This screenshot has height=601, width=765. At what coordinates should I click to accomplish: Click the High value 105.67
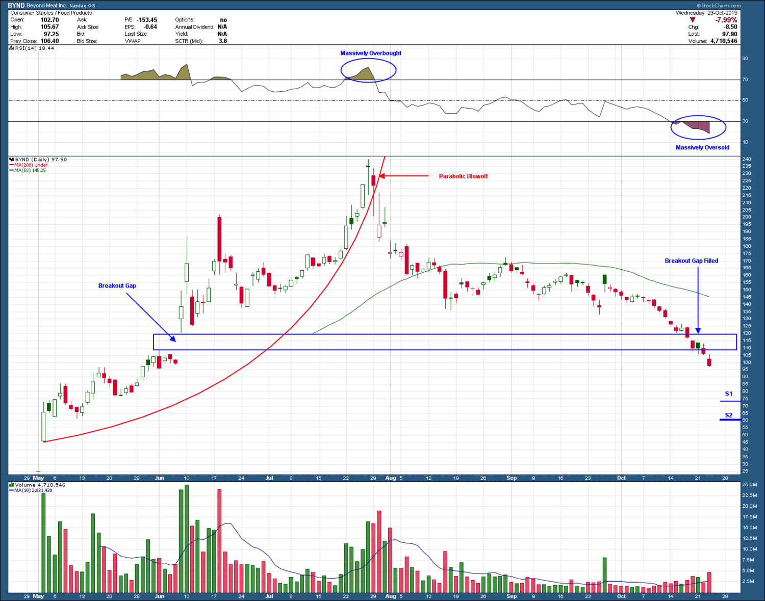49,27
